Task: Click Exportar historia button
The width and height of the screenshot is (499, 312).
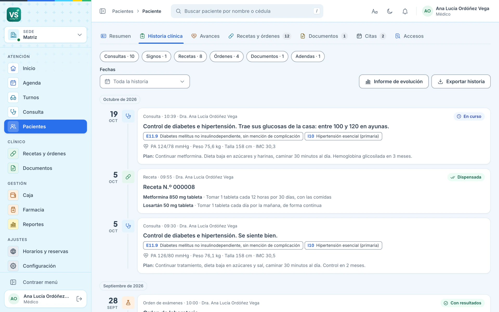Action: [x=461, y=82]
